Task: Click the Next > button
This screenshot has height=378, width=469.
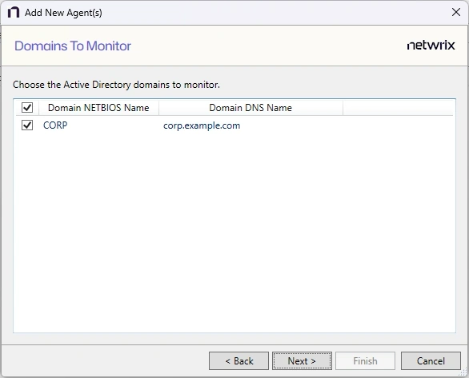Action: pos(302,360)
